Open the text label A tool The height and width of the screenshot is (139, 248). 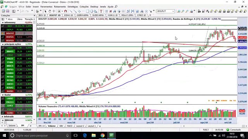pyautogui.click(x=59, y=11)
